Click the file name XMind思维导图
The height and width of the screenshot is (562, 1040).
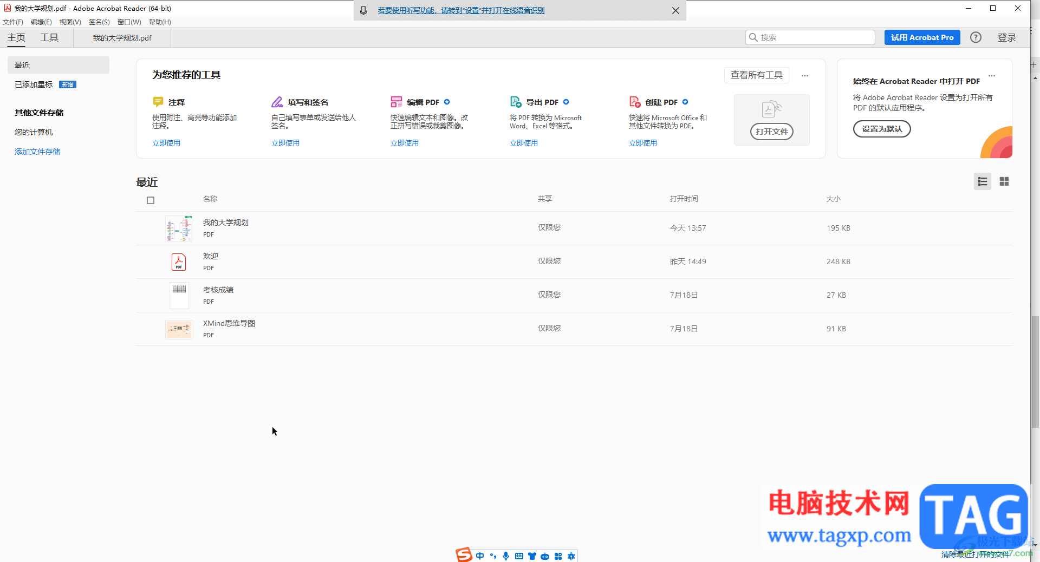(229, 323)
